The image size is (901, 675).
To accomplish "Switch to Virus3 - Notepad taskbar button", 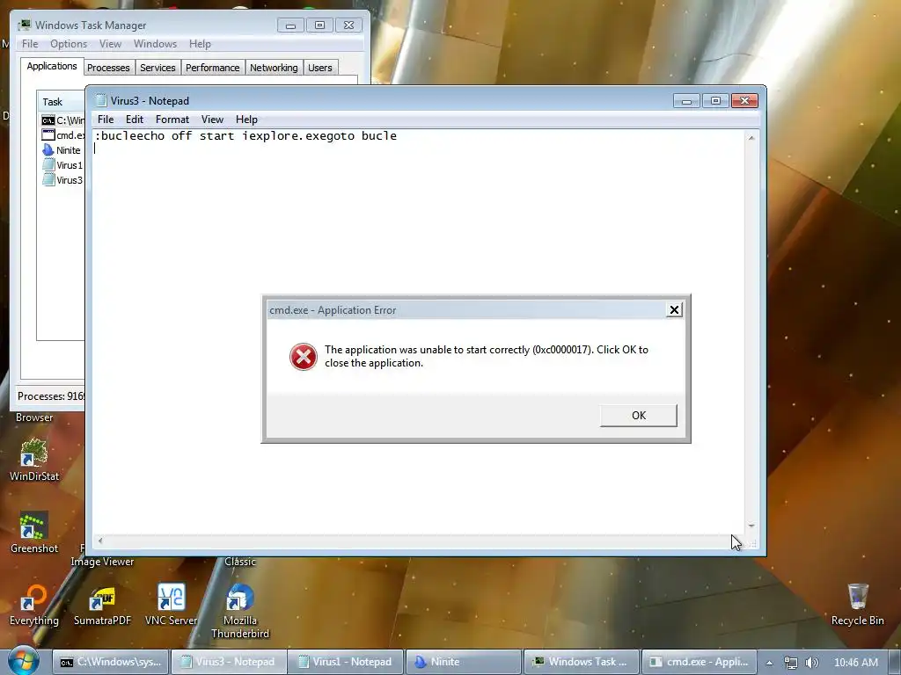I will [x=229, y=662].
